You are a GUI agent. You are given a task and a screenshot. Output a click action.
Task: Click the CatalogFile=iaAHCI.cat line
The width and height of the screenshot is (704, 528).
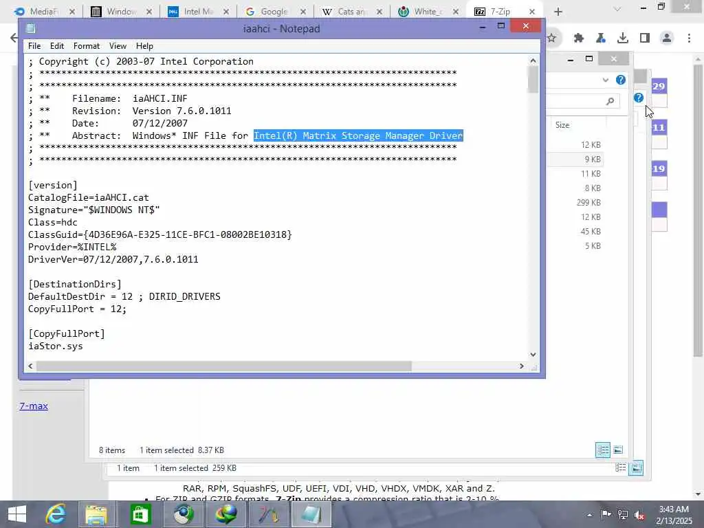coord(89,197)
